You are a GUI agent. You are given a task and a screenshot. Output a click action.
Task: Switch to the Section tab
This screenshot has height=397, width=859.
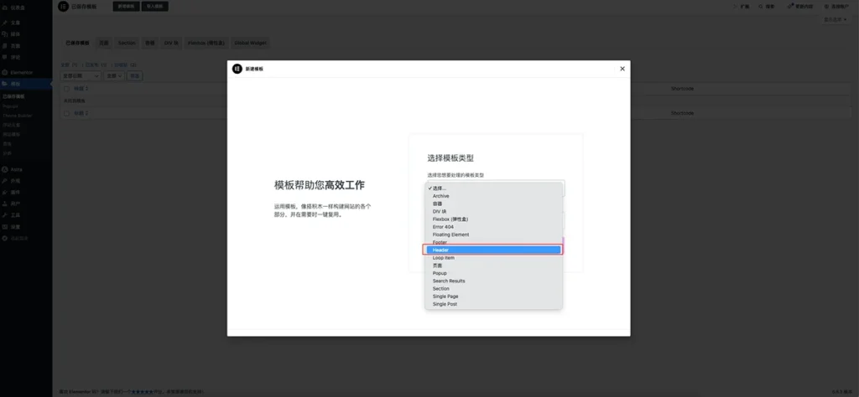coord(128,42)
